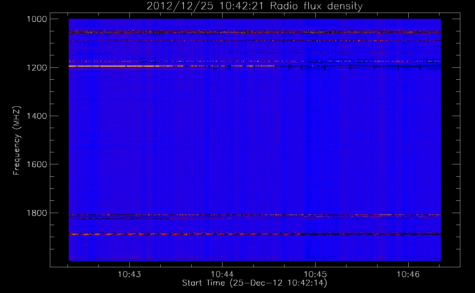Click the 10:44 time tick label
Viewport: 475px width, 293px height.
(x=223, y=275)
